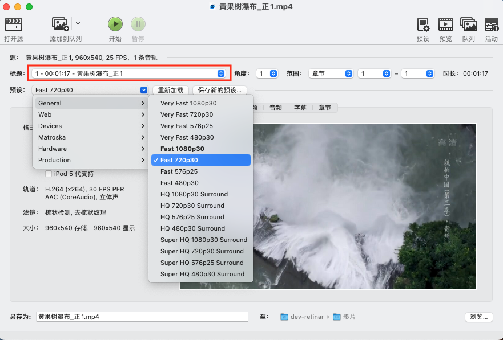Click the Reload preset button
The image size is (503, 340).
170,90
